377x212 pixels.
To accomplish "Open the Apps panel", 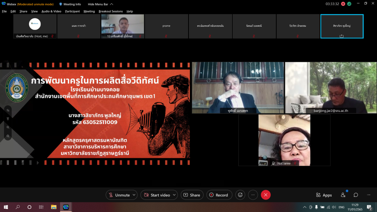I will click(324, 195).
